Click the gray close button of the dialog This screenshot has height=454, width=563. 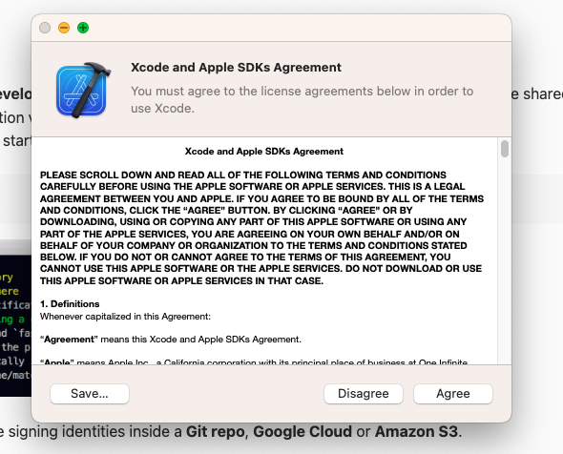[45, 28]
